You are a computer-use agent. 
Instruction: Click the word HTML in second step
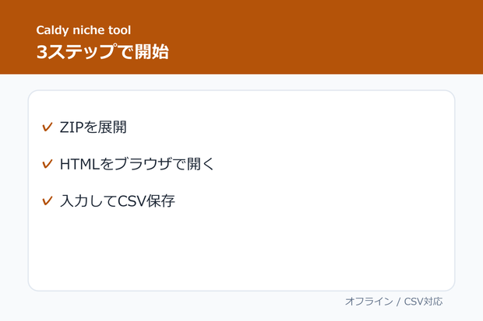[79, 164]
